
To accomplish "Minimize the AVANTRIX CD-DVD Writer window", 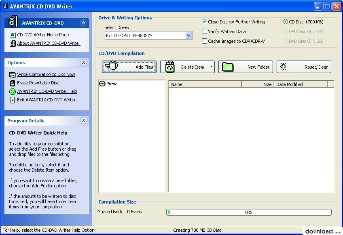I will pyautogui.click(x=318, y=6).
